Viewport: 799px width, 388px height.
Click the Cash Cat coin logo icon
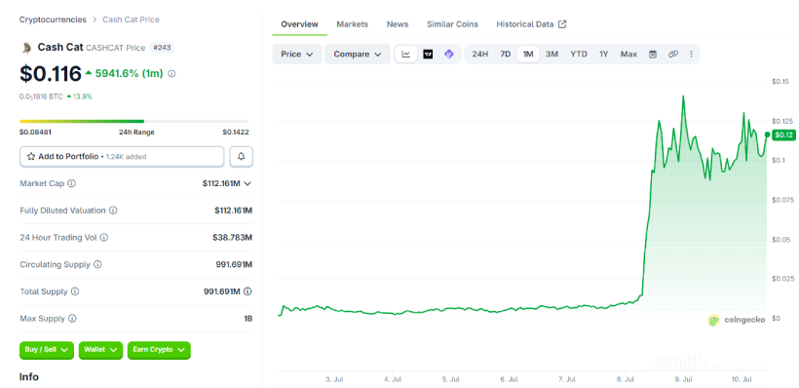pos(26,48)
